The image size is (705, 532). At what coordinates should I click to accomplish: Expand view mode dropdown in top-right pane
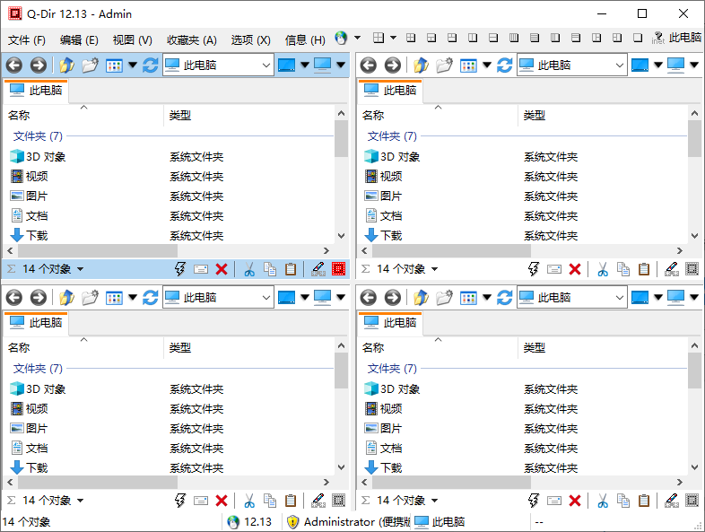[x=487, y=65]
